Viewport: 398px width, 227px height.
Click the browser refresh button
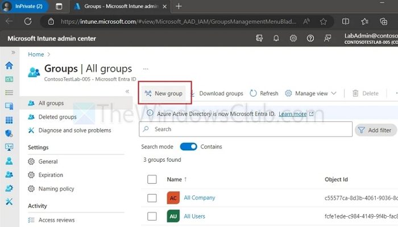point(28,22)
